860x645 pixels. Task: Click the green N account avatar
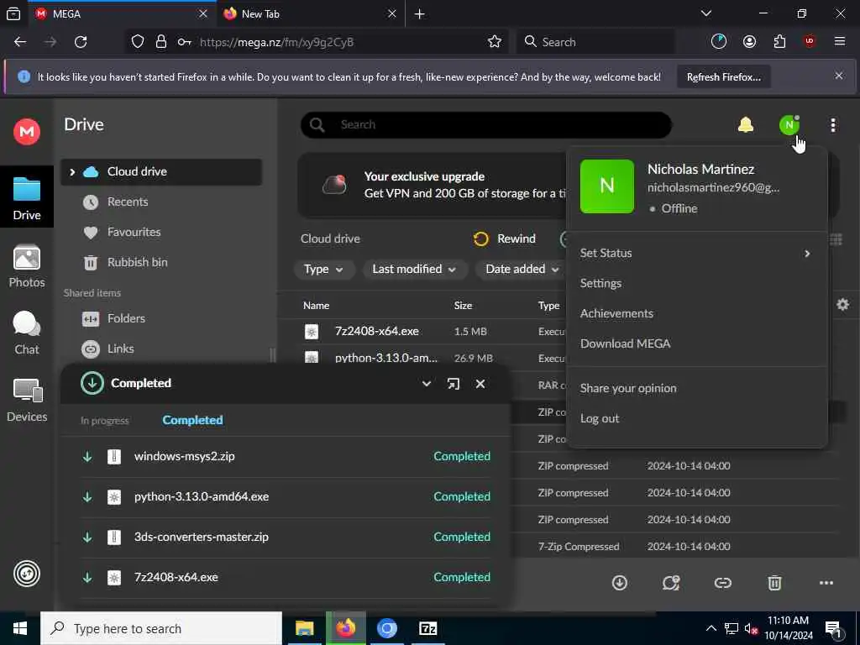tap(789, 125)
